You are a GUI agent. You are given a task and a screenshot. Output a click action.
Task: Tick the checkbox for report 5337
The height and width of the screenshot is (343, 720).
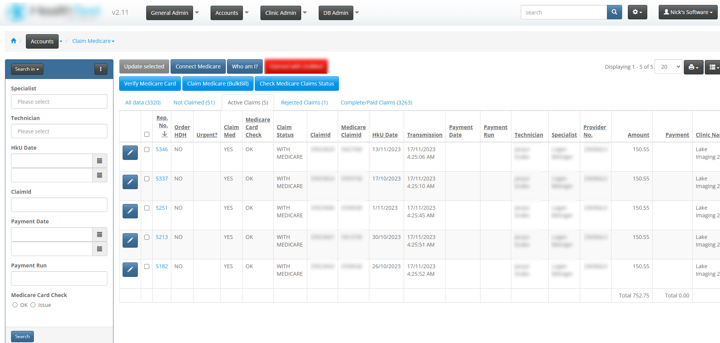(147, 179)
